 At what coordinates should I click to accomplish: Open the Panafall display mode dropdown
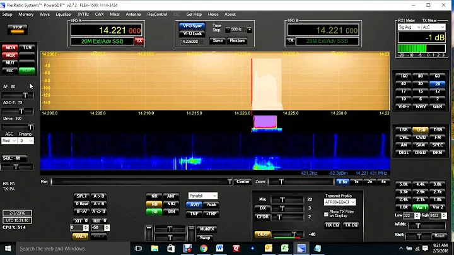[x=202, y=196]
